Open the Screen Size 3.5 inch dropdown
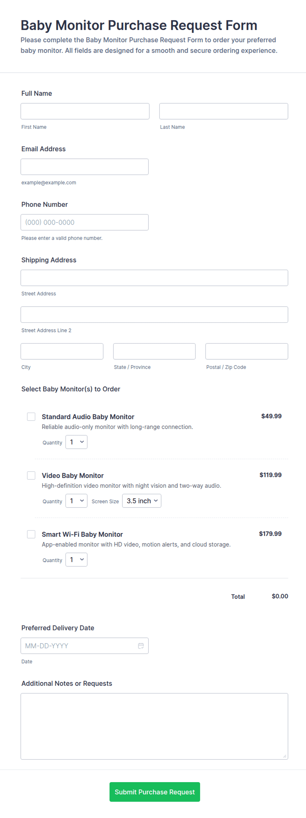306x818 pixels. (142, 501)
